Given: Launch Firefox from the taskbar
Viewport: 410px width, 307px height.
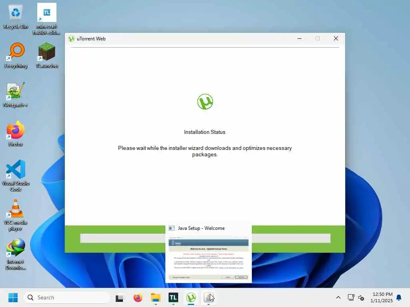Looking at the screenshot, I should (138, 297).
